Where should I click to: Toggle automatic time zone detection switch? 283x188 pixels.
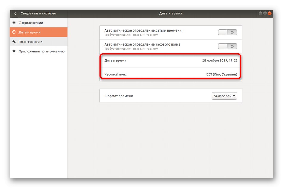pos(227,46)
